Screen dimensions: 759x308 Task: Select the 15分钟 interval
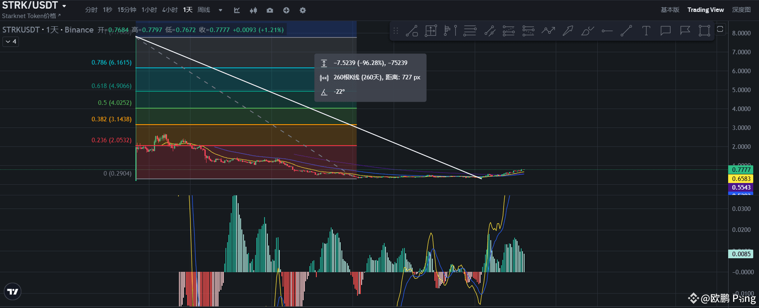[x=127, y=10]
